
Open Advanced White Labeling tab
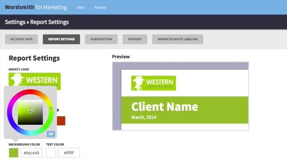tap(178, 39)
